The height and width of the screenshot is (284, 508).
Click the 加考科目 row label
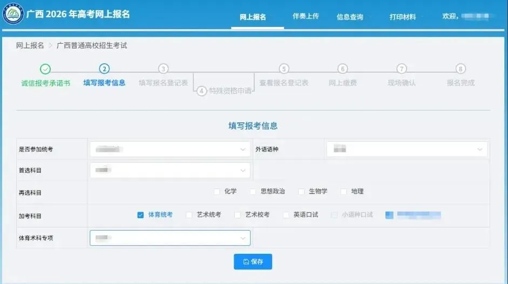point(30,216)
